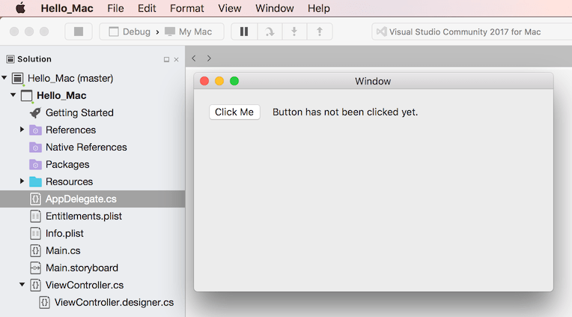Select ViewController.designer.cs file
This screenshot has height=317, width=572.
click(x=114, y=302)
